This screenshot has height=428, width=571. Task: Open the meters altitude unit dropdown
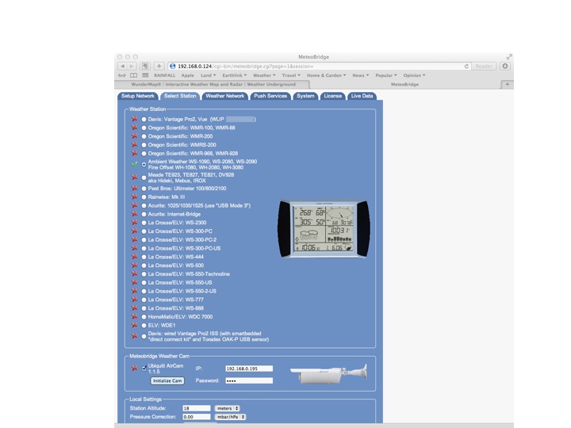(227, 408)
